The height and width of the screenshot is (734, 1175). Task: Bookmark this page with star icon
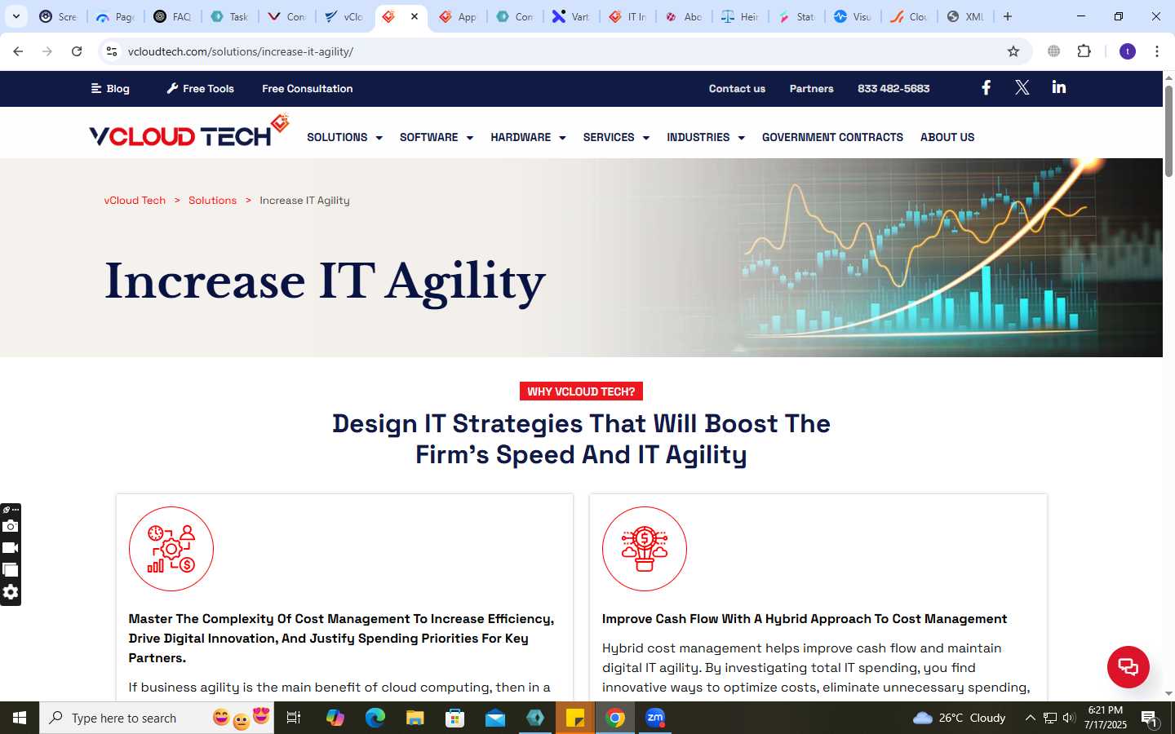[x=1013, y=51]
